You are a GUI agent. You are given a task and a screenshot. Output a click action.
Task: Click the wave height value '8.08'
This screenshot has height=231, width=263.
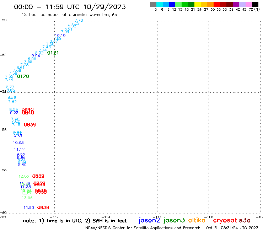pyautogui.click(x=72, y=26)
